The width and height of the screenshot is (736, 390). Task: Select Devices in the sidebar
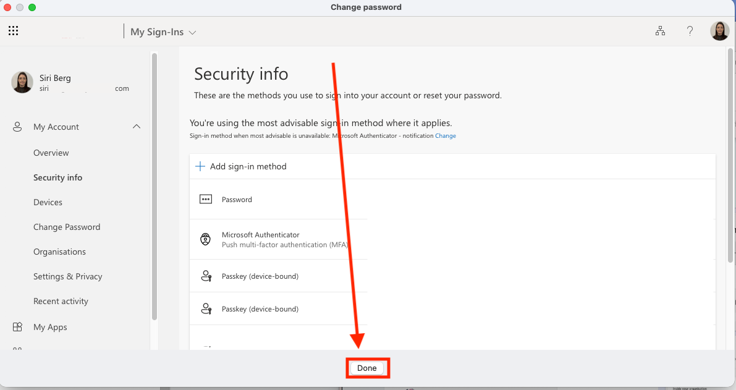[x=48, y=202]
